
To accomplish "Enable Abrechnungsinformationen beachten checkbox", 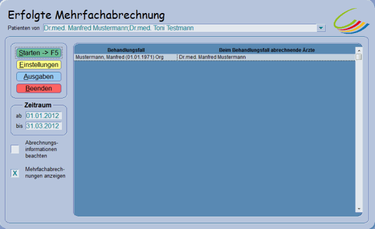I will click(15, 149).
